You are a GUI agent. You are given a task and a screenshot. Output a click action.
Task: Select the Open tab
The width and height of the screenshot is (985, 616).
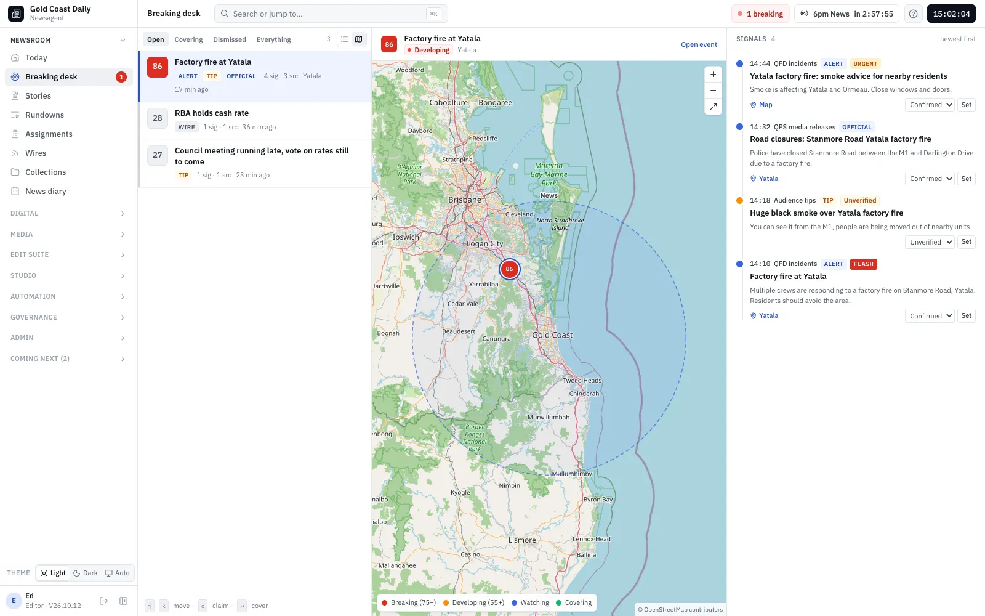156,39
